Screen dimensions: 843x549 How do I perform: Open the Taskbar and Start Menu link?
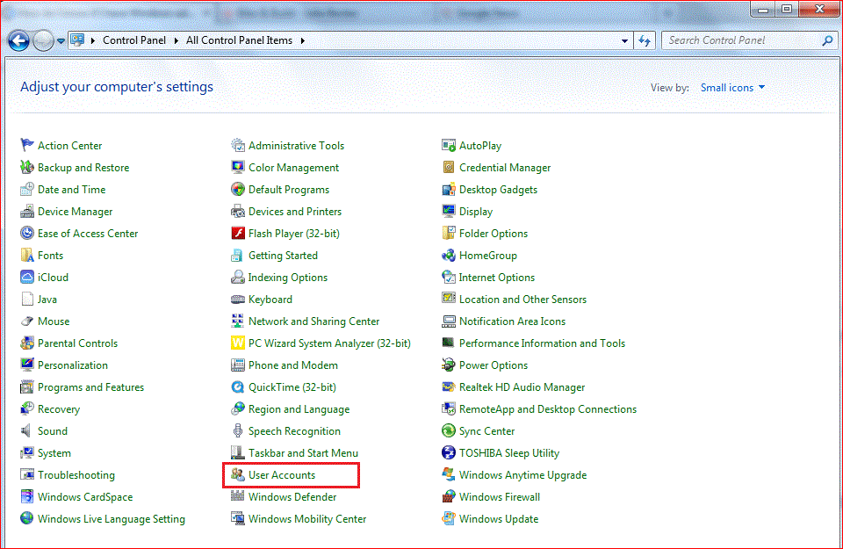tap(303, 452)
